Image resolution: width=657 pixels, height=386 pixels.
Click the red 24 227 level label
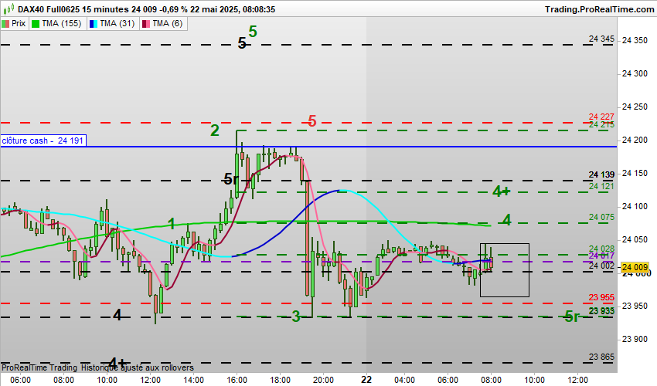point(601,117)
